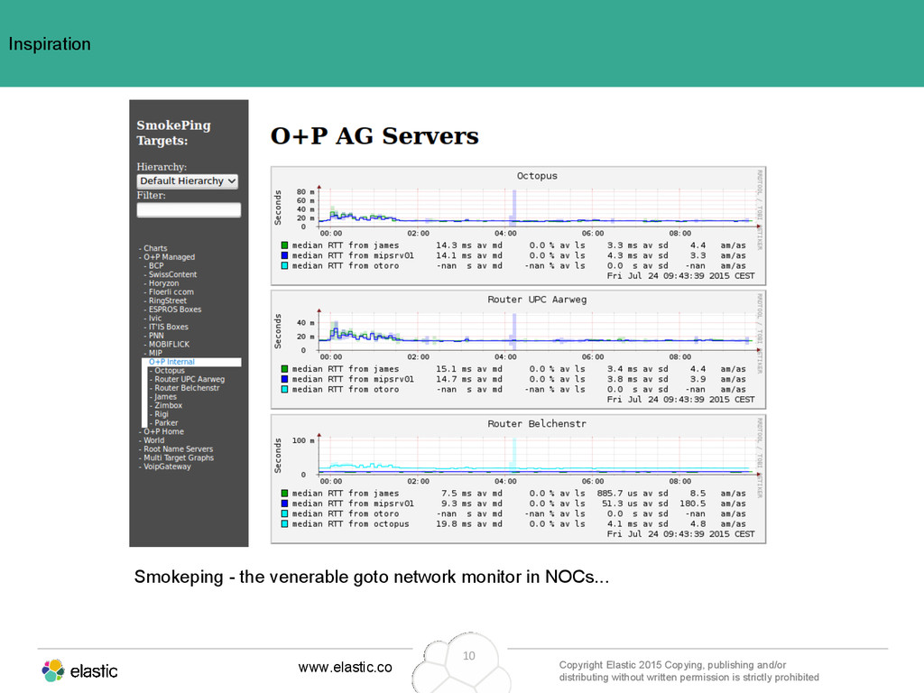Image resolution: width=924 pixels, height=693 pixels.
Task: Select Root Name Servers entry
Action: pos(179,449)
